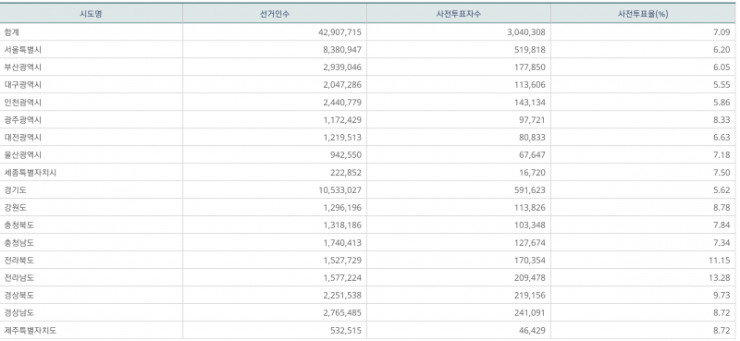The width and height of the screenshot is (740, 341).
Task: Click the 사전투표자수 column header
Action: (x=459, y=14)
